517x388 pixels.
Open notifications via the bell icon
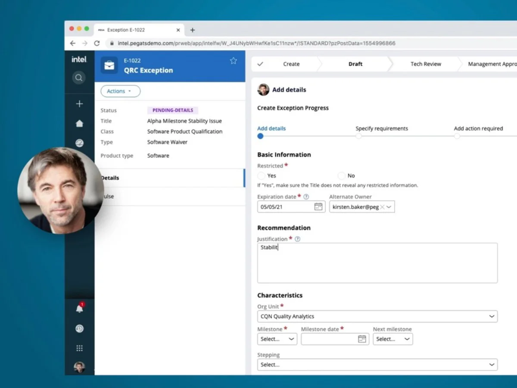point(79,309)
